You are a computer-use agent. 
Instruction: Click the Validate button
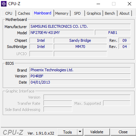97,132
